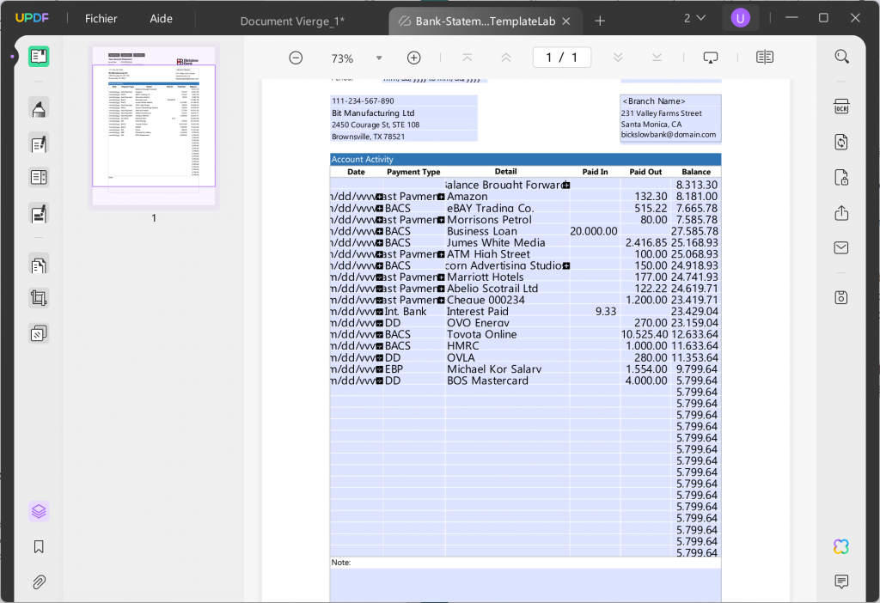This screenshot has height=603, width=880.
Task: Open the Organize Pages tool
Action: pos(39,265)
